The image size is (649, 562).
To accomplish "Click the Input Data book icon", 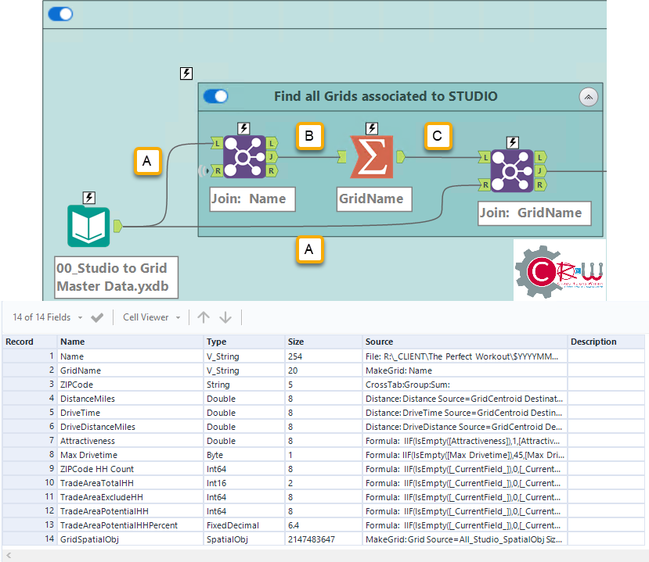I will tap(88, 227).
